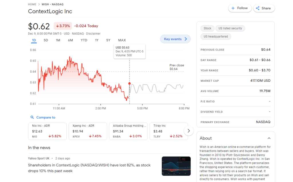Image resolution: width=293 pixels, height=182 pixels.
Task: Click the DAY RANGE value $0.61 - $0.66
Action: tap(260, 60)
